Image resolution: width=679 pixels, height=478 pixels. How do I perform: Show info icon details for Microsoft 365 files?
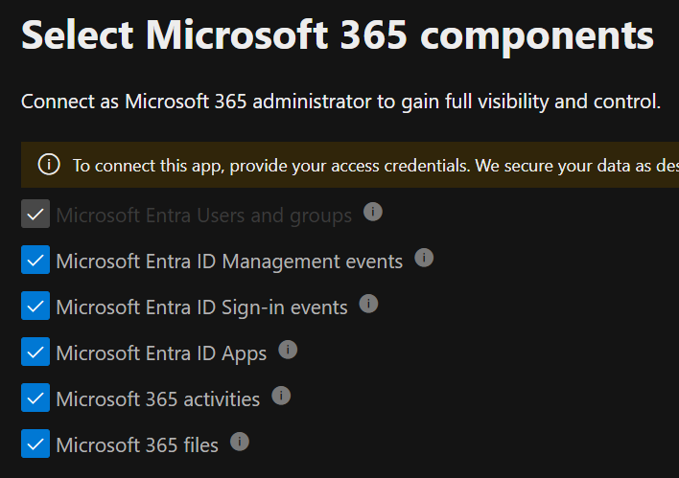pos(240,442)
